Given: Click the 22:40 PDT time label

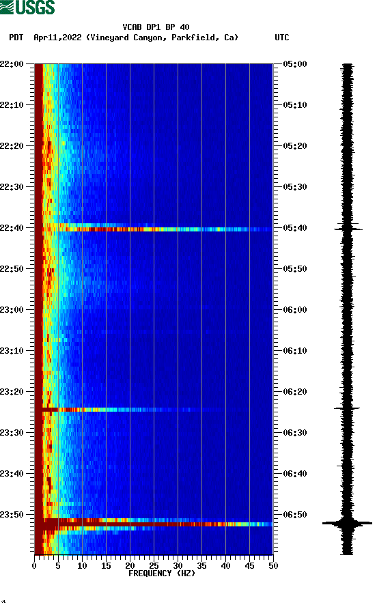Looking at the screenshot, I should [12, 228].
